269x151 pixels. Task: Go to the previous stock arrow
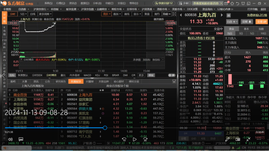coord(181,15)
